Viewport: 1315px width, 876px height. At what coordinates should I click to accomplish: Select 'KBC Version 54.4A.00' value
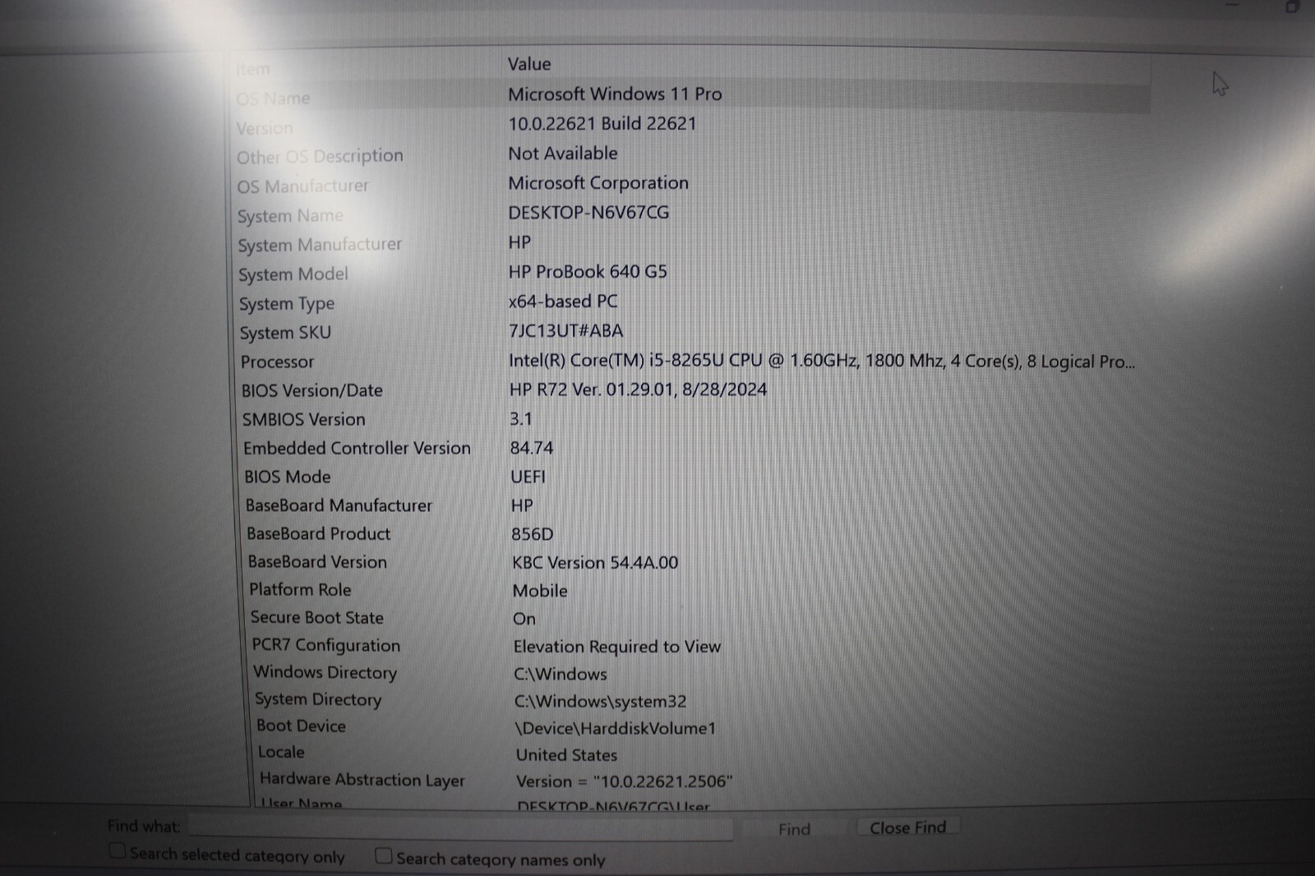[595, 563]
